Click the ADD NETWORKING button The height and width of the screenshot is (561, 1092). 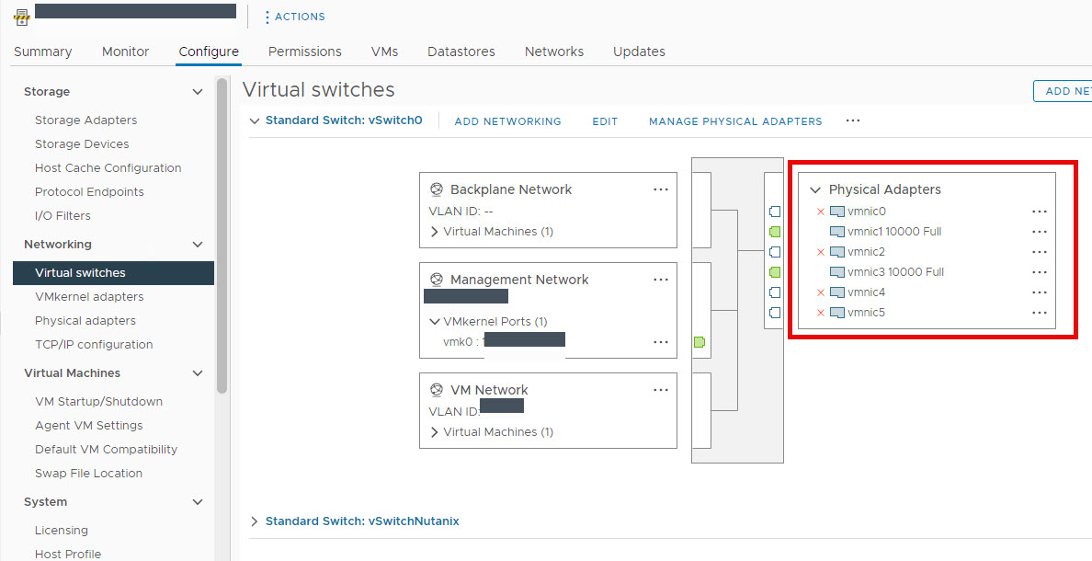[507, 120]
